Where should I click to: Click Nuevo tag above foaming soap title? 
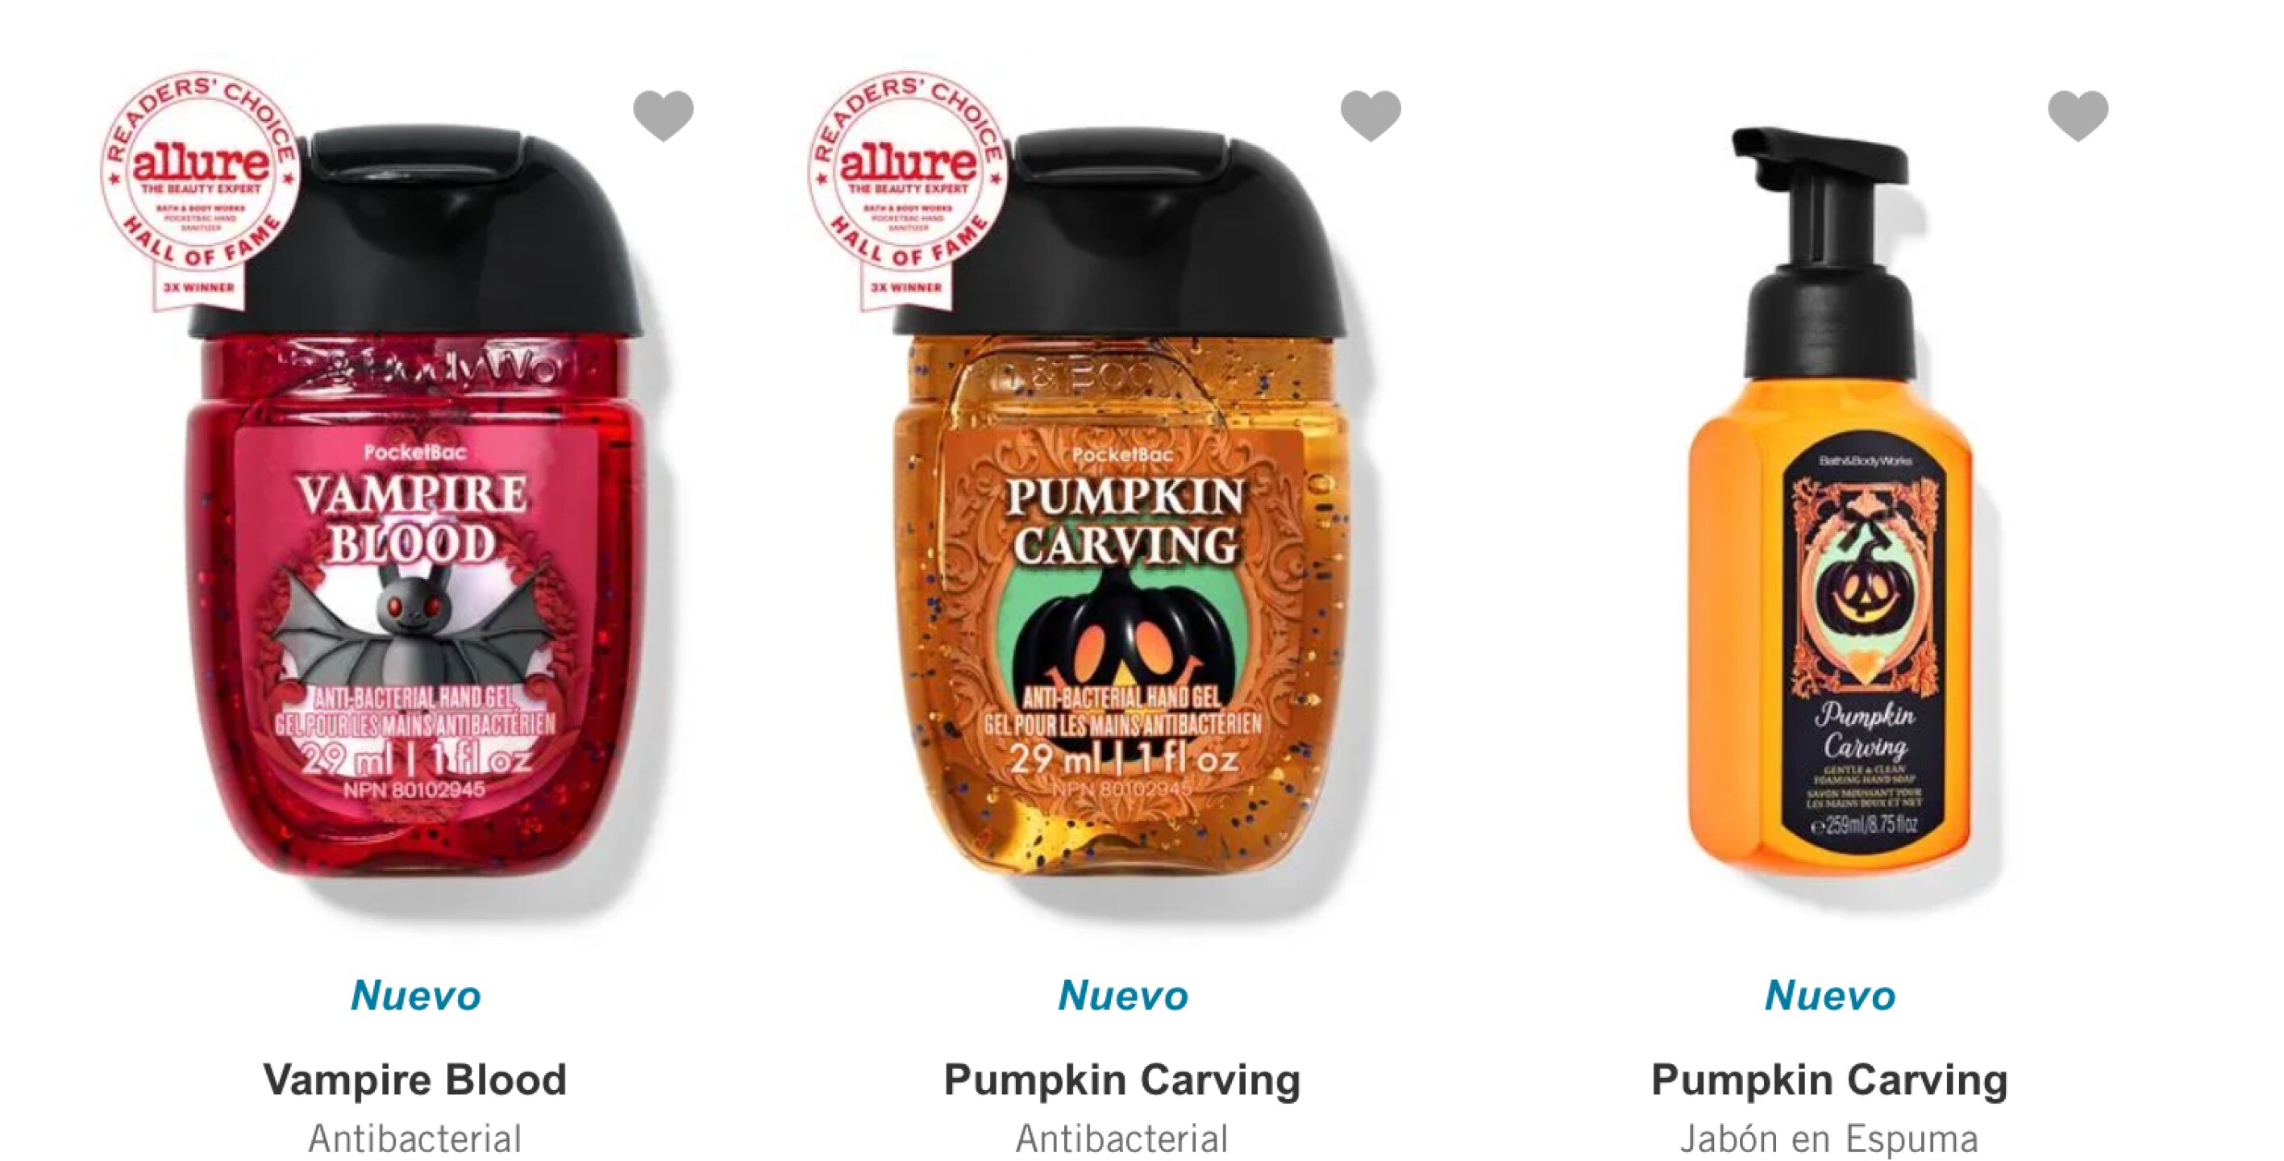1829,995
